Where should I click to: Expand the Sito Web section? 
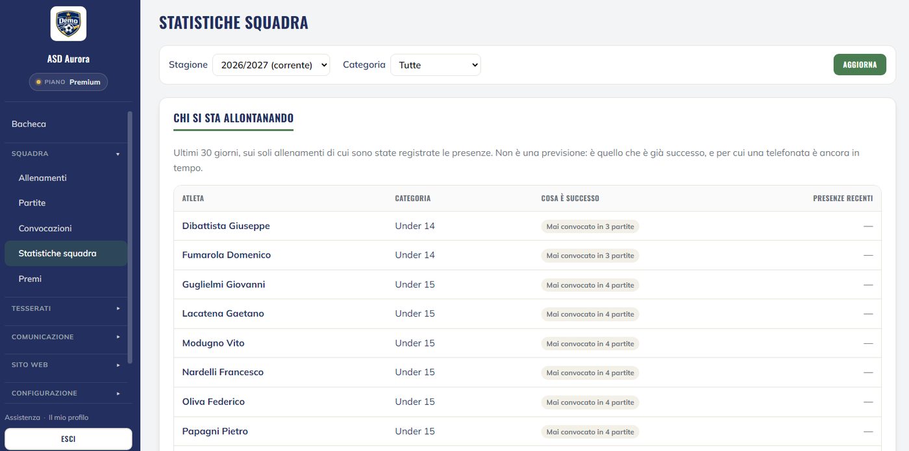pyautogui.click(x=66, y=365)
